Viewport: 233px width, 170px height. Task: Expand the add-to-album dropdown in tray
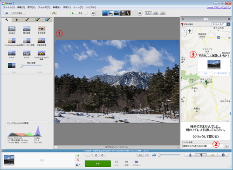78,165
